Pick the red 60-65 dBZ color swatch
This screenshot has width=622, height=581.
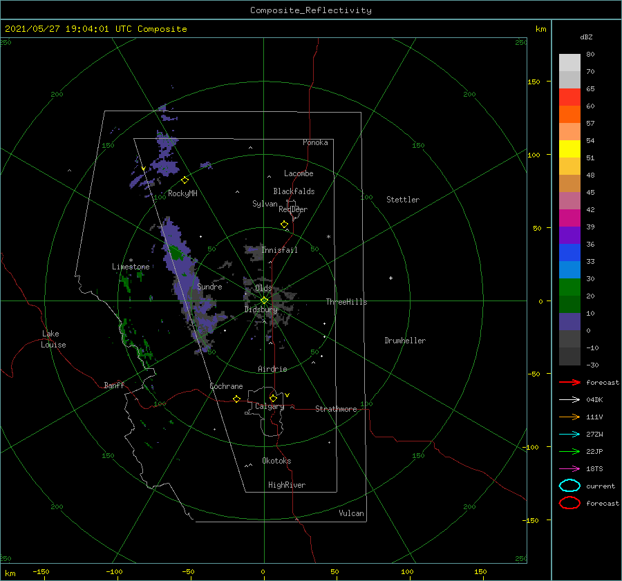(569, 97)
